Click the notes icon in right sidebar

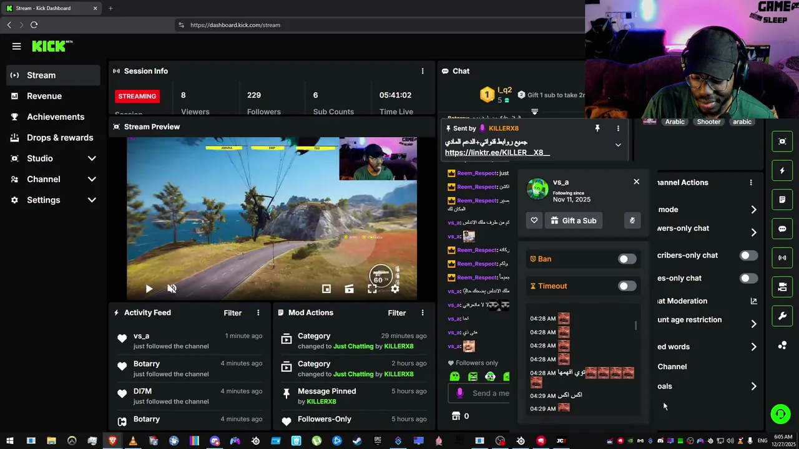(782, 200)
